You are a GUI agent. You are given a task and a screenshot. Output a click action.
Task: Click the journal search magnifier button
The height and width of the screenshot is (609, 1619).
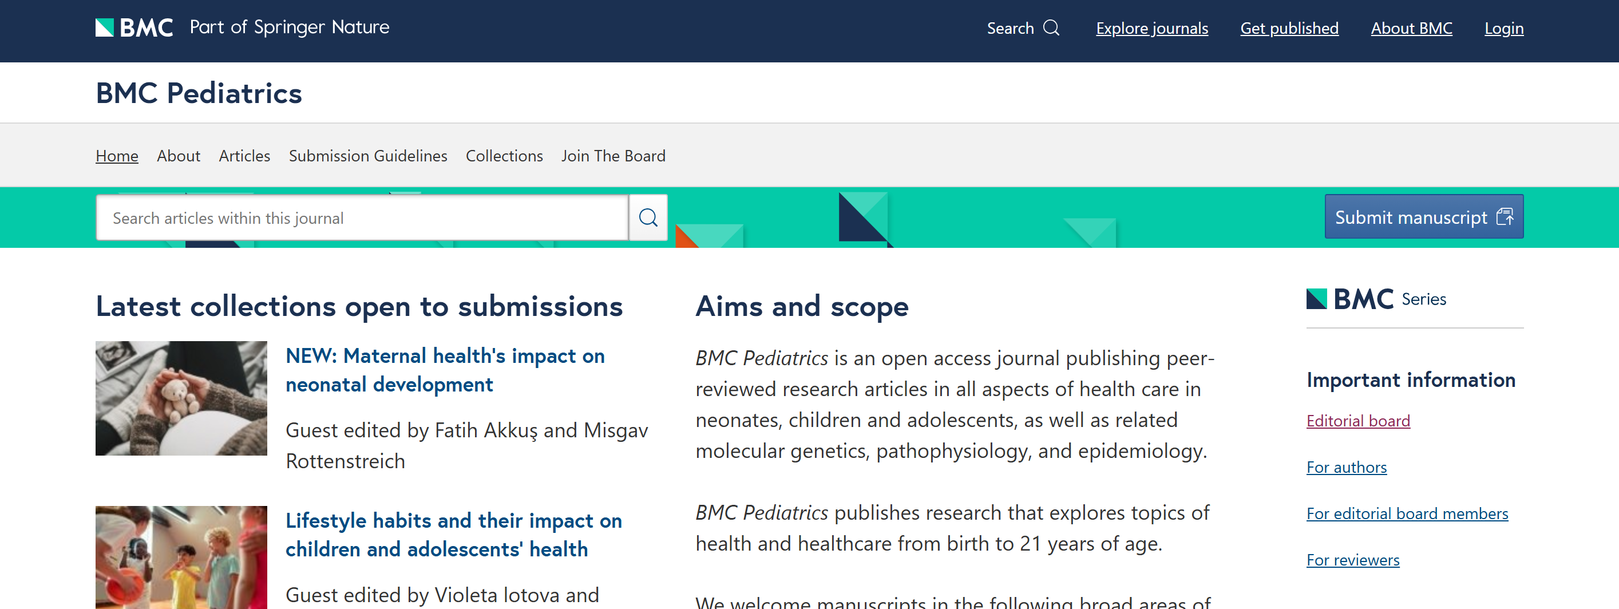coord(648,217)
